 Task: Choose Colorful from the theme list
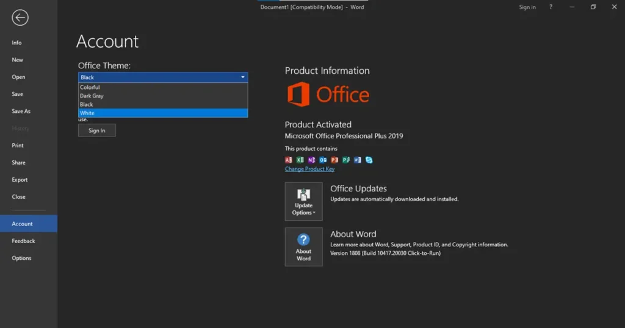[x=163, y=87]
